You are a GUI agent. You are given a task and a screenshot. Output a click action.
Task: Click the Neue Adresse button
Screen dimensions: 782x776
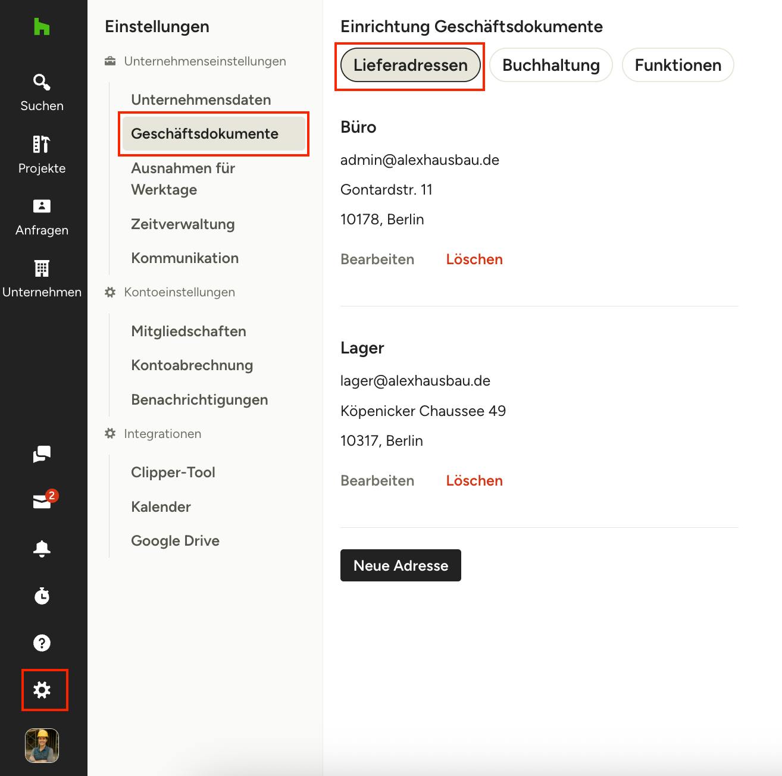pyautogui.click(x=401, y=565)
